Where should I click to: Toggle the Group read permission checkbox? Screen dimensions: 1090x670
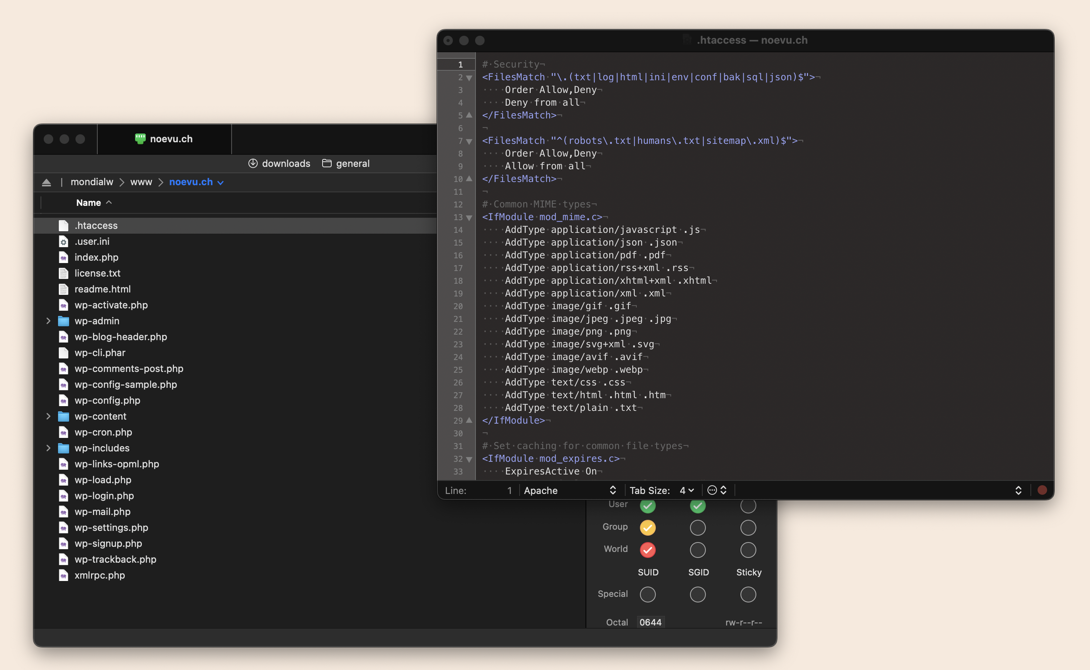pyautogui.click(x=647, y=527)
